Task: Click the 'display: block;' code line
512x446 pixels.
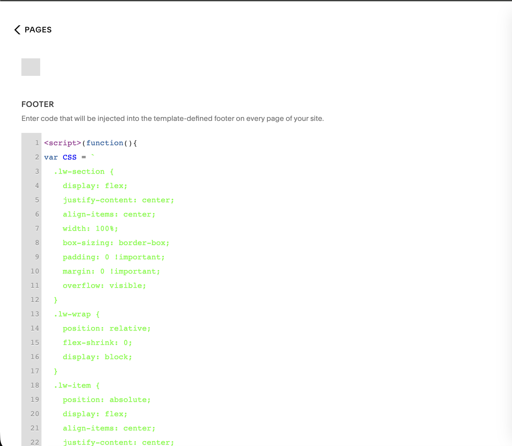Action: 97,357
